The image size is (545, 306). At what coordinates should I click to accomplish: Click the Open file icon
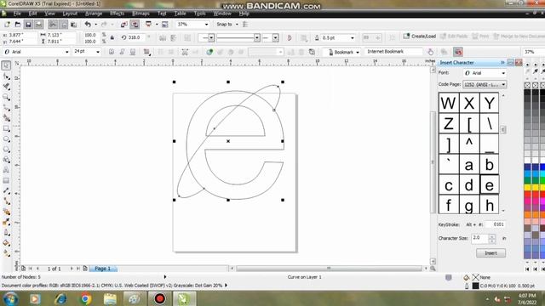(x=17, y=25)
